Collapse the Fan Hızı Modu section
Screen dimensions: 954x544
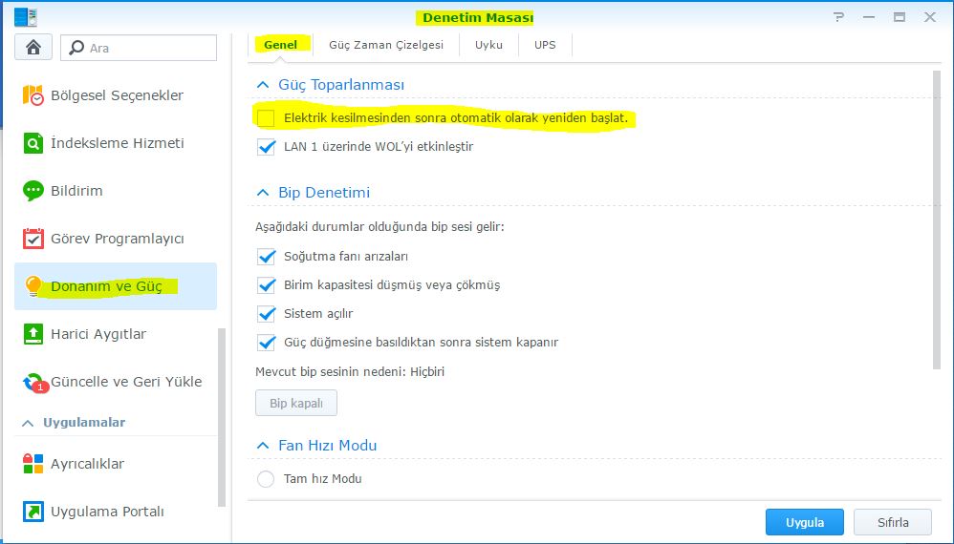pyautogui.click(x=262, y=446)
